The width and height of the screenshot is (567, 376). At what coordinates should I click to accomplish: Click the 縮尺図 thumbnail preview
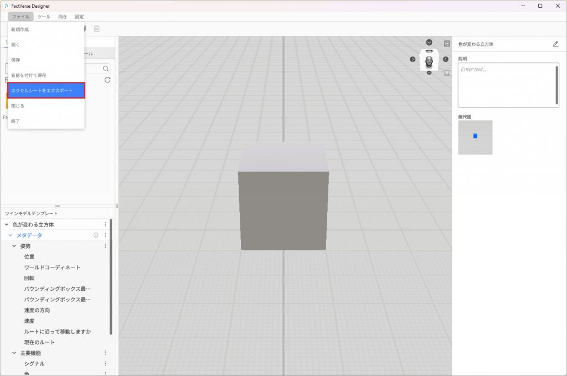475,137
